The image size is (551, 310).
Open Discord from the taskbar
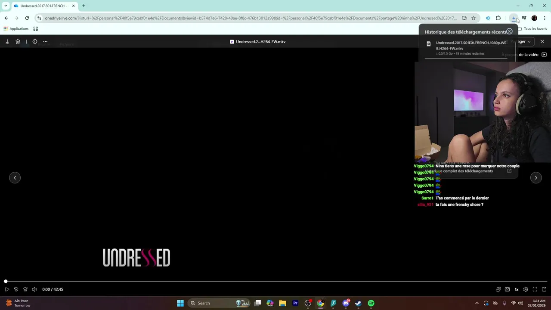pyautogui.click(x=346, y=303)
